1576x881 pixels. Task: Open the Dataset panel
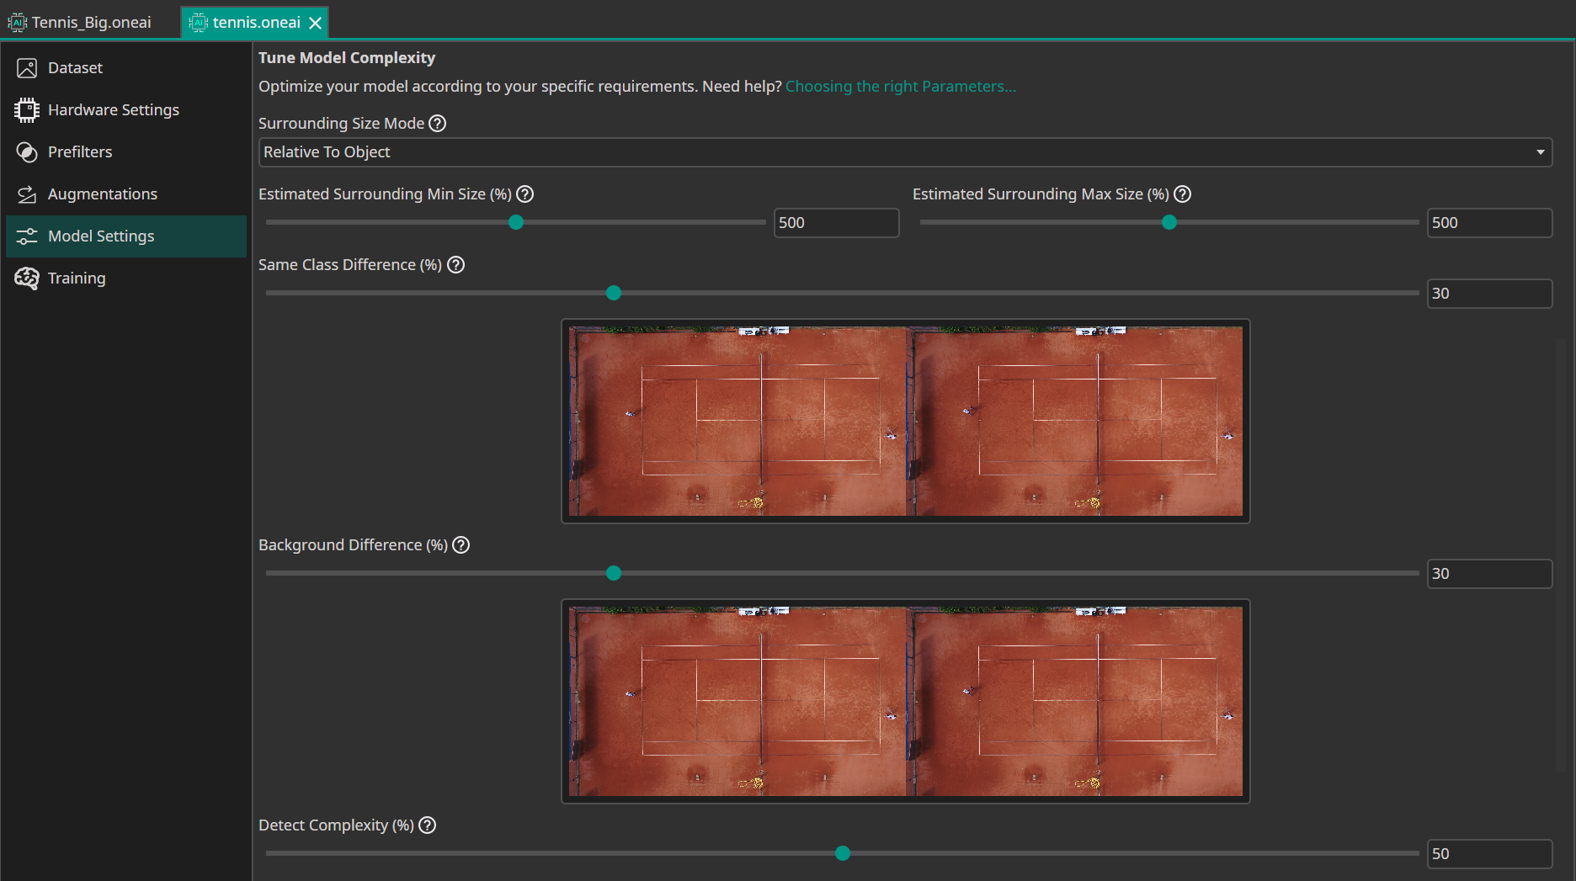(x=75, y=67)
